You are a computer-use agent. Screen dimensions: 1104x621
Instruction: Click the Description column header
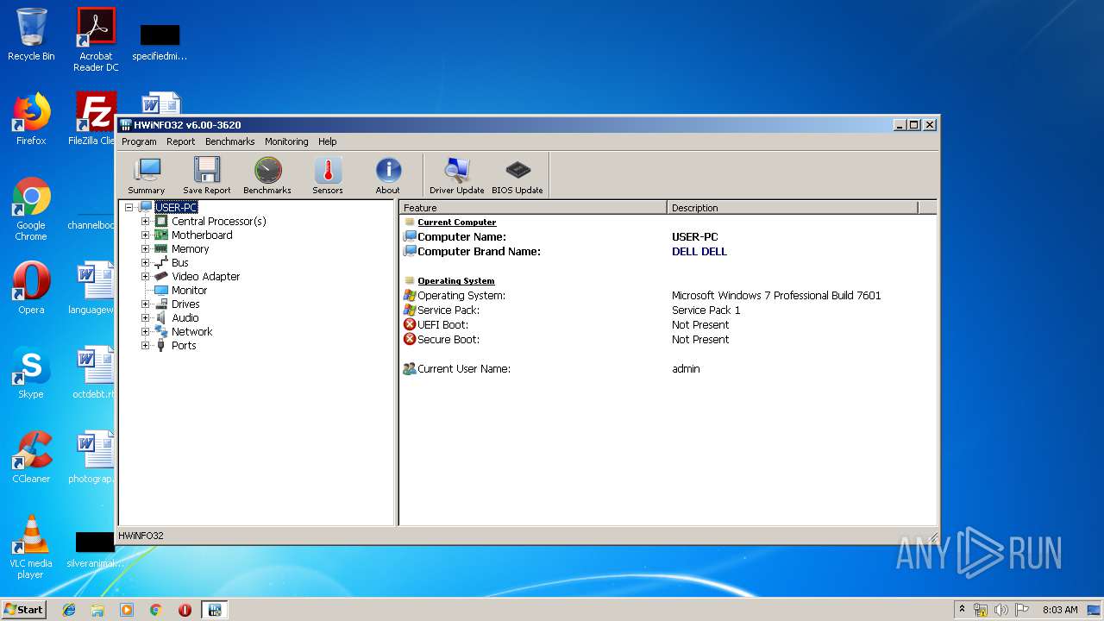pyautogui.click(x=793, y=207)
